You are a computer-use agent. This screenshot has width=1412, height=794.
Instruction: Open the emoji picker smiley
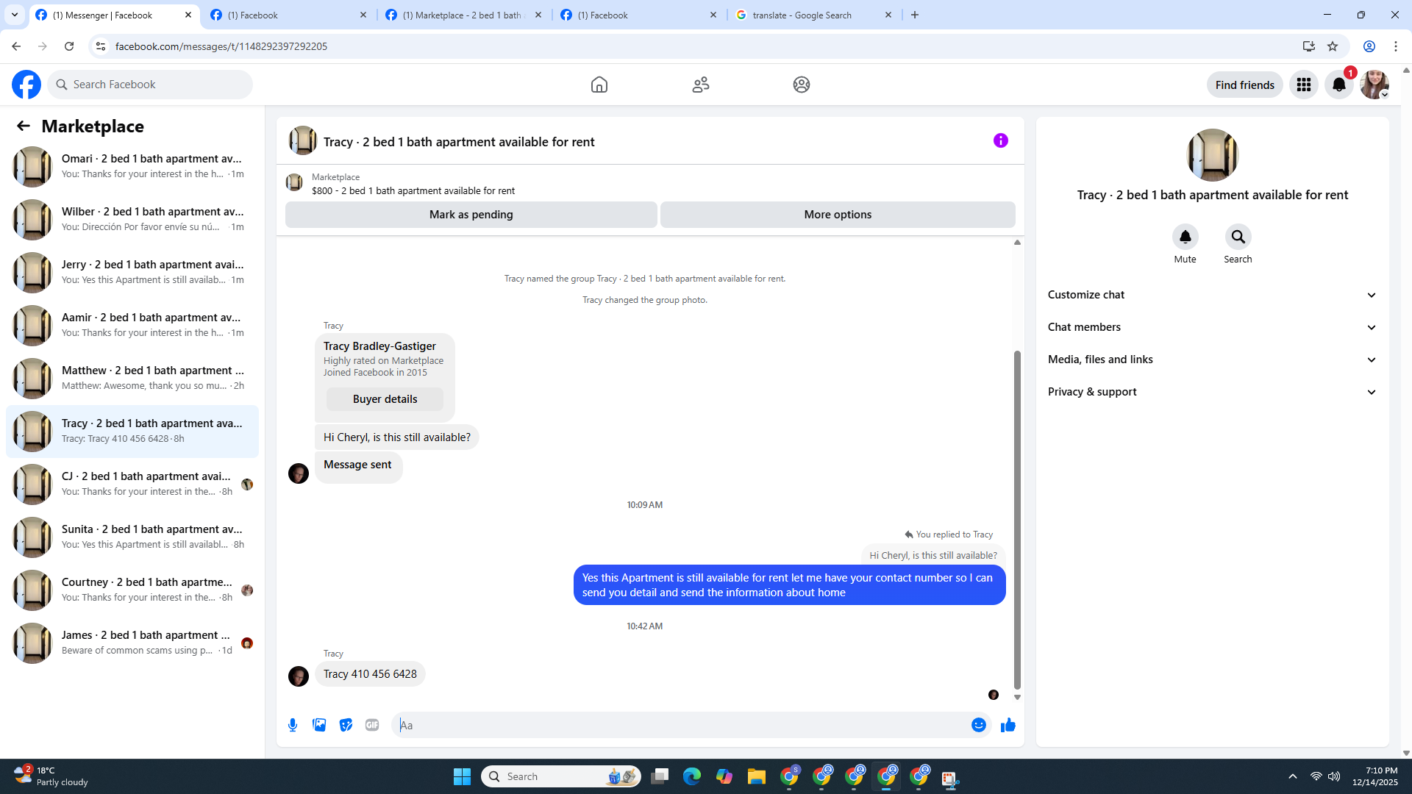(978, 725)
